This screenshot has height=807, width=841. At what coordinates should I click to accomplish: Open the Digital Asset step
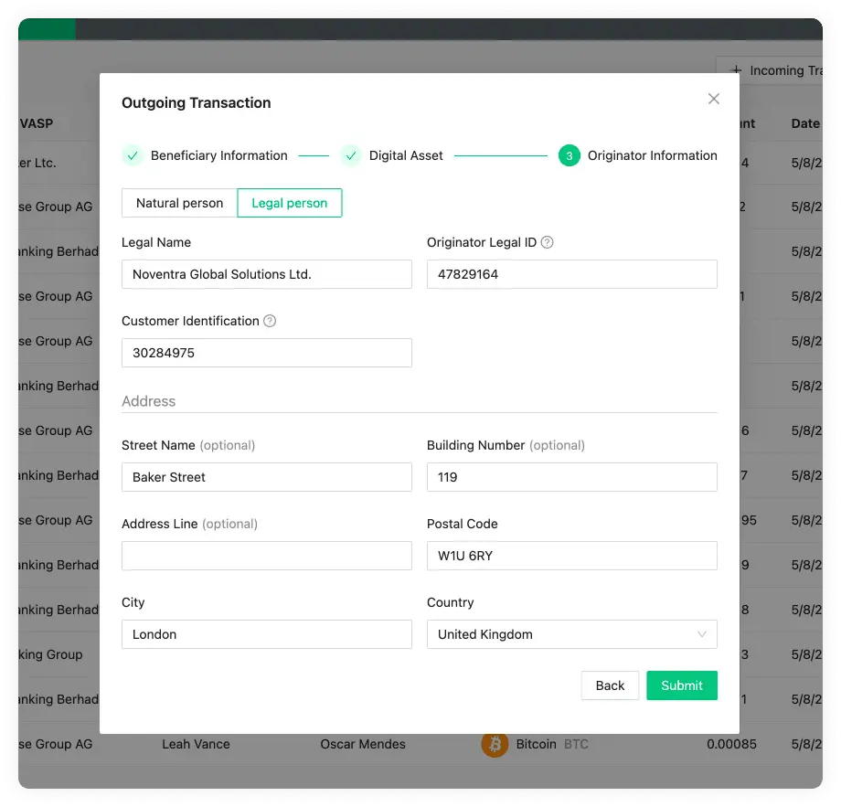[404, 155]
